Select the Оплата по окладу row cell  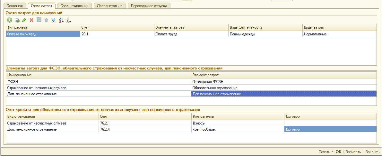[x=43, y=34]
